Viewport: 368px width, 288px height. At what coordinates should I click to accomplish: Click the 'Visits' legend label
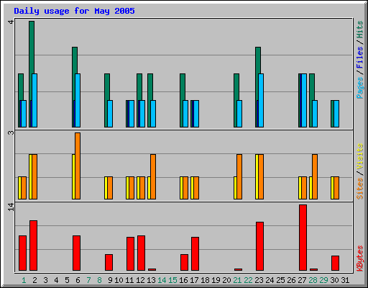click(359, 157)
